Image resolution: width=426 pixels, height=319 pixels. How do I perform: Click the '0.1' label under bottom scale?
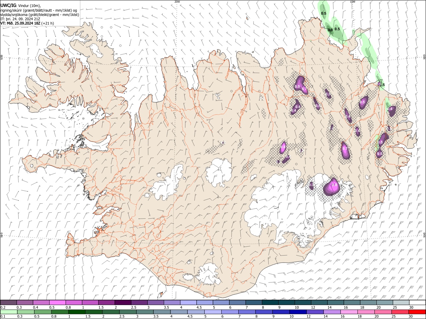(x=3, y=317)
